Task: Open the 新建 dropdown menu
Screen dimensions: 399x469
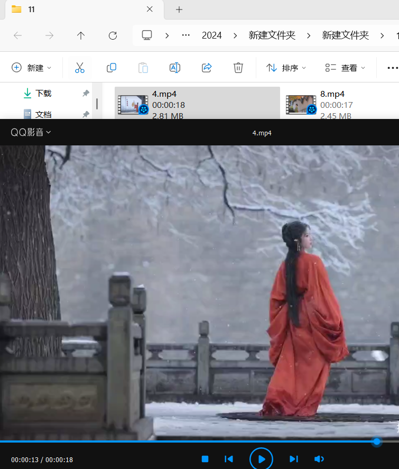Action: (32, 68)
